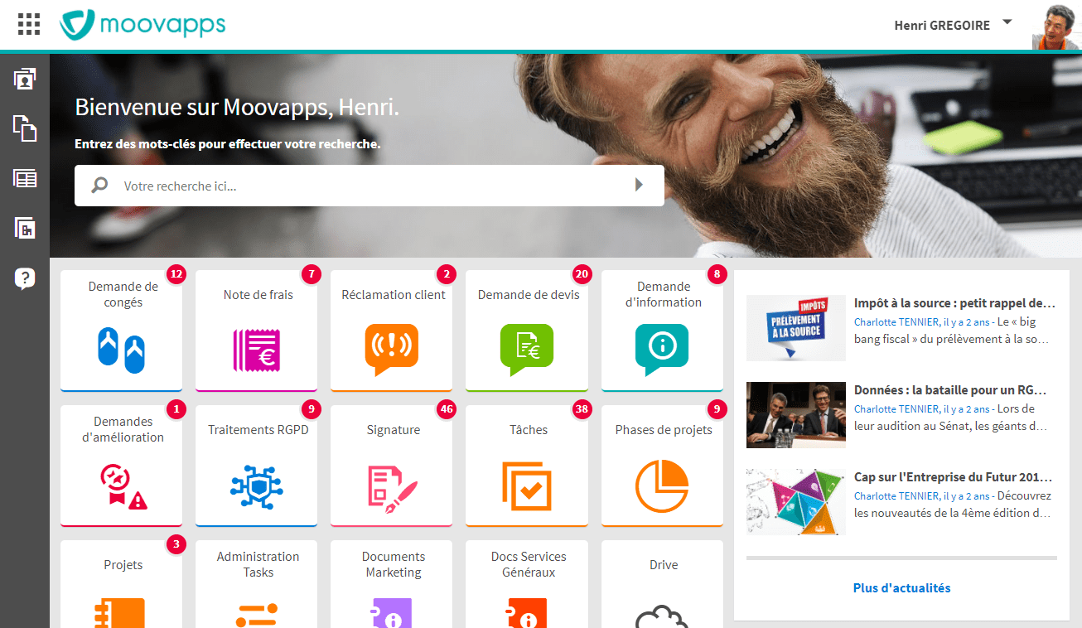
Task: Open the contacts sidebar icon
Action: (x=25, y=79)
